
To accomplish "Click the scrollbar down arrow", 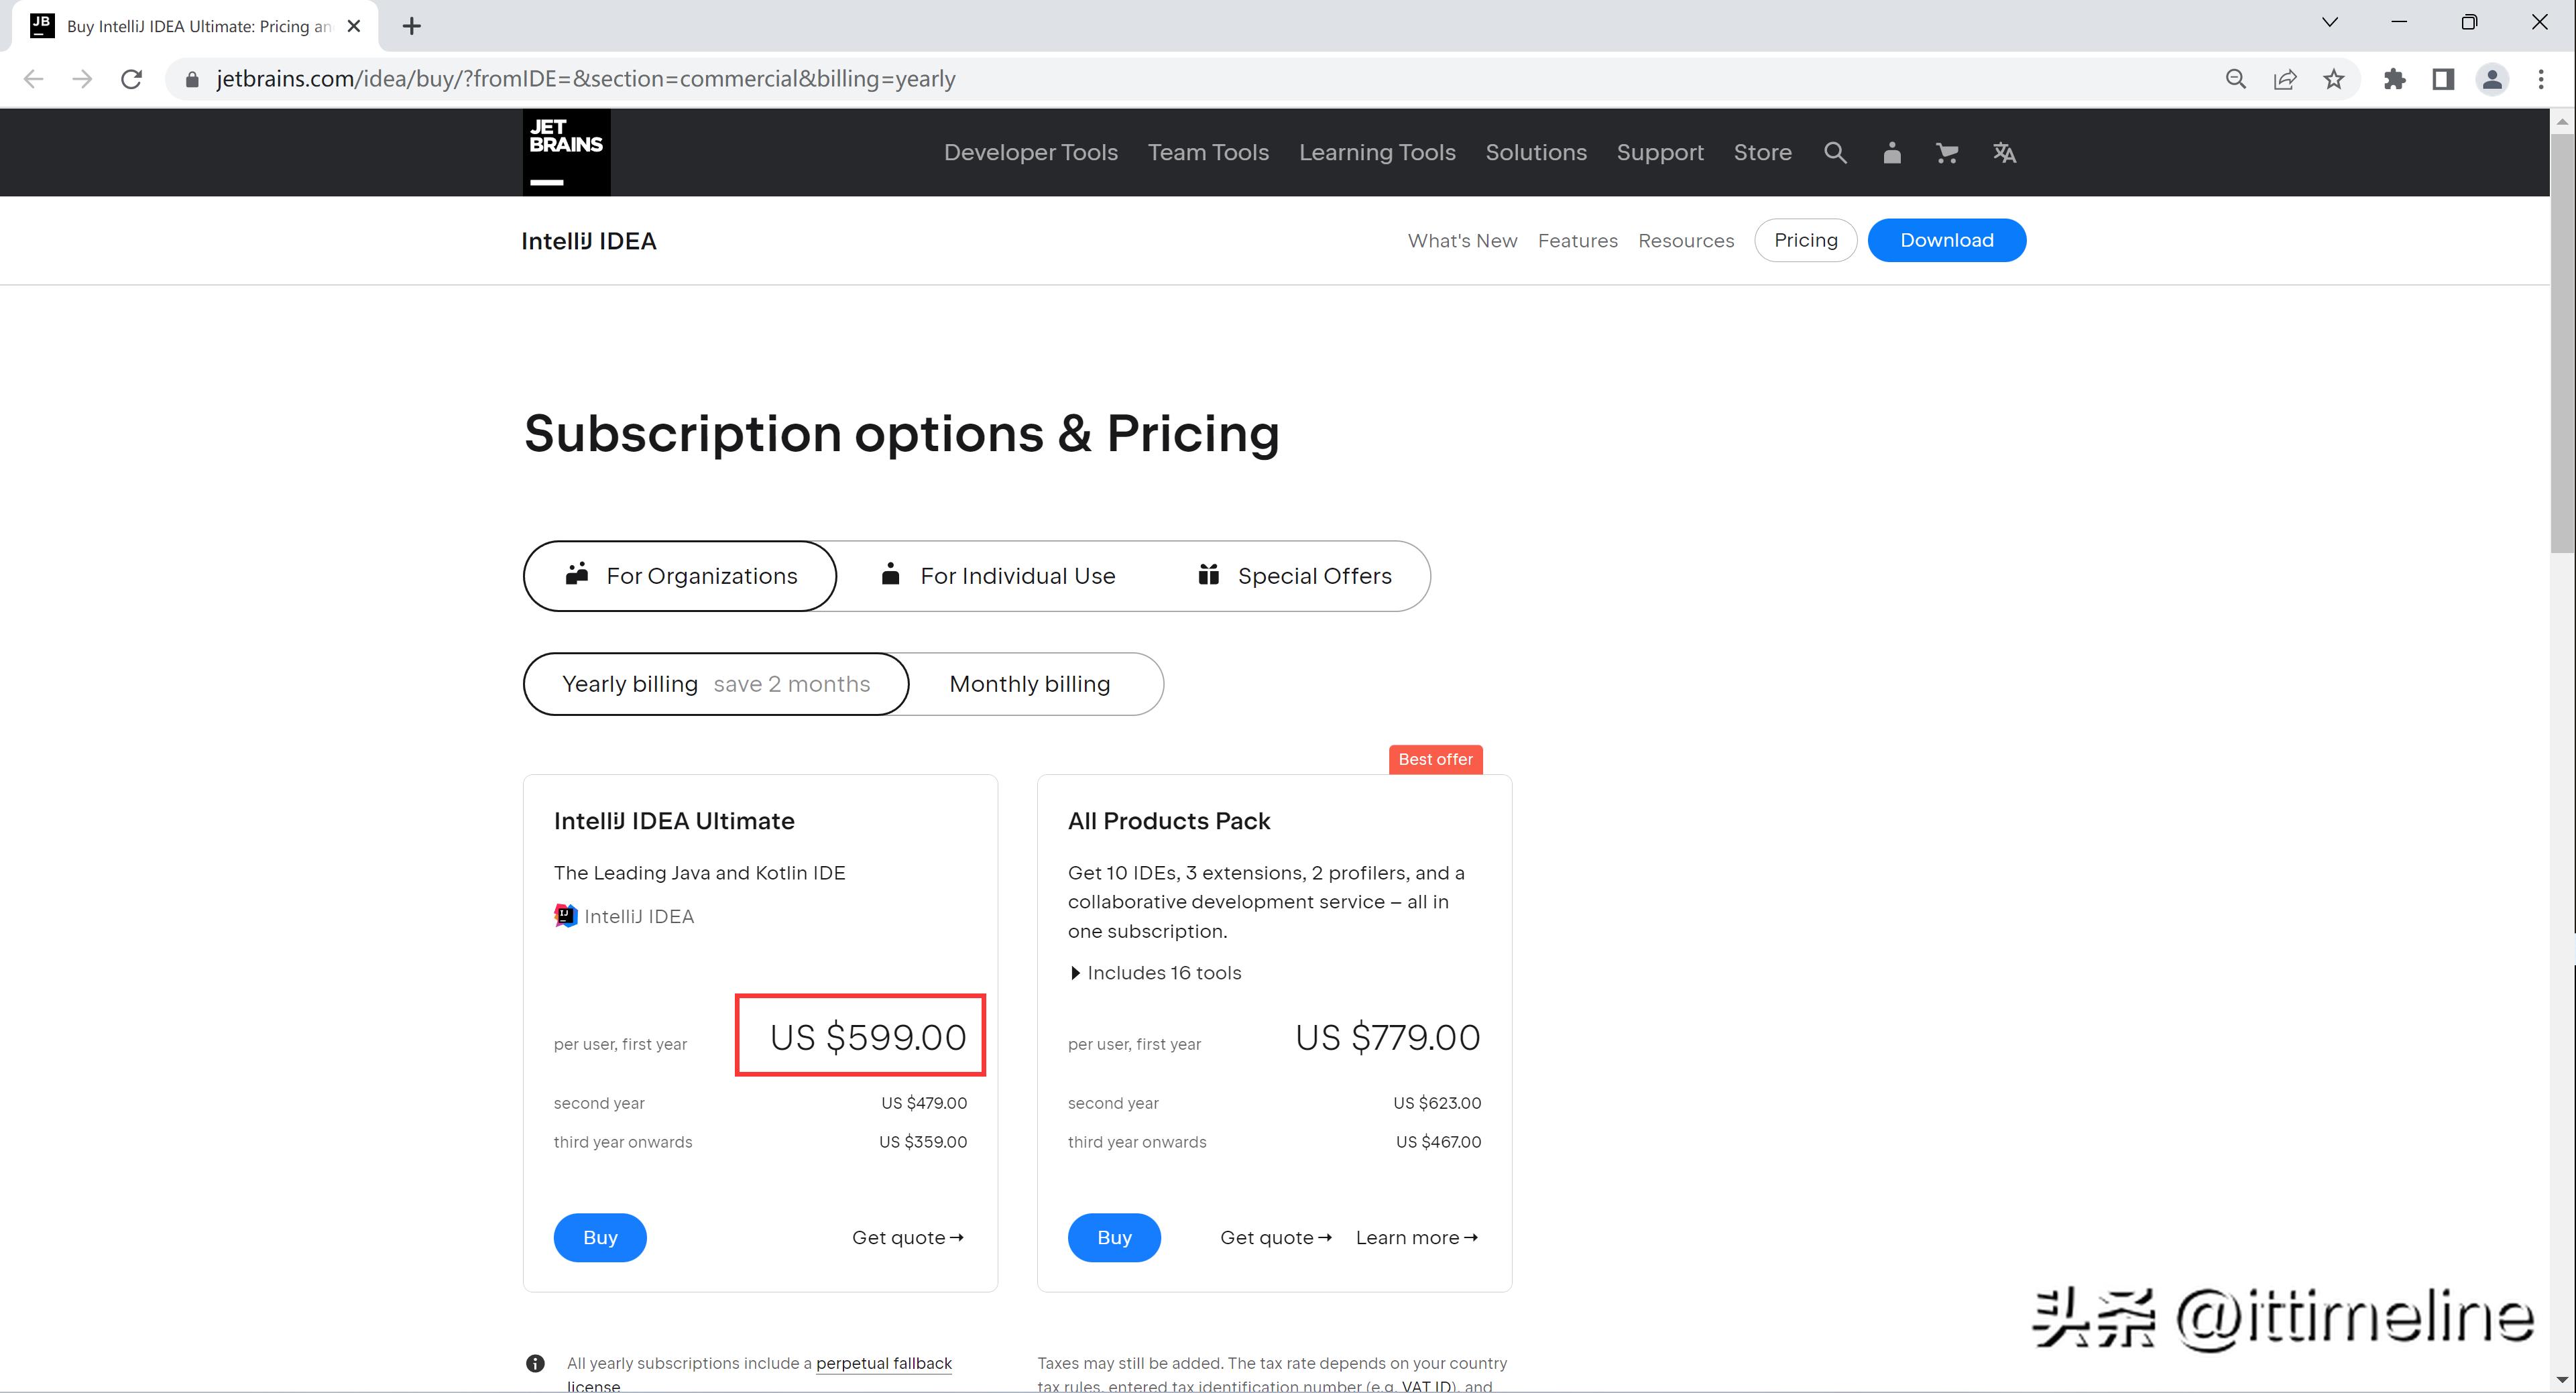I will [x=2562, y=1381].
